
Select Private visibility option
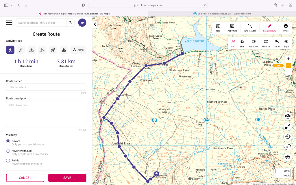(8, 141)
